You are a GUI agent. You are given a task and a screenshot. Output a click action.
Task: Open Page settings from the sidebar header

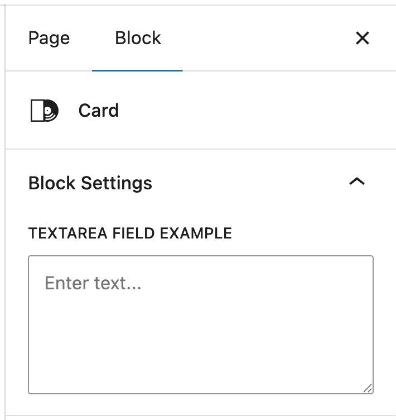49,38
